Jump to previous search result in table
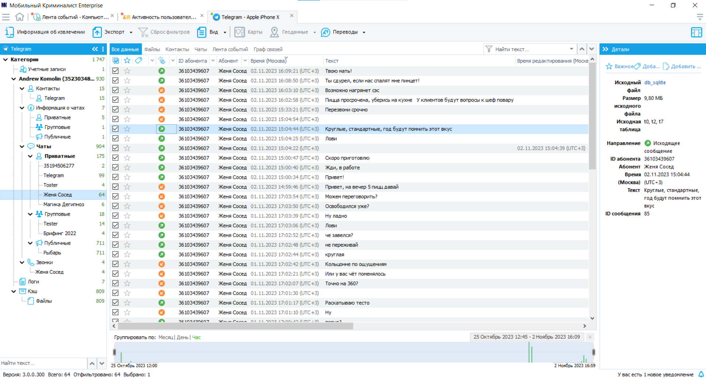 click(x=582, y=49)
